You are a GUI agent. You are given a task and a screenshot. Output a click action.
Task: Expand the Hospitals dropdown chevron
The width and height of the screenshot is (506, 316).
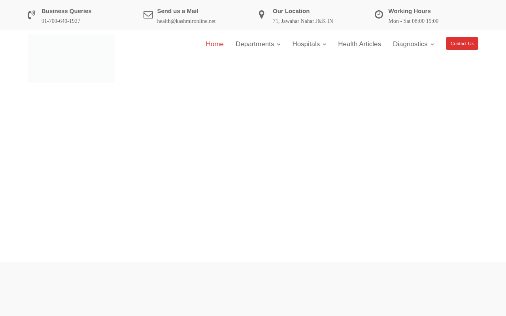(x=325, y=45)
